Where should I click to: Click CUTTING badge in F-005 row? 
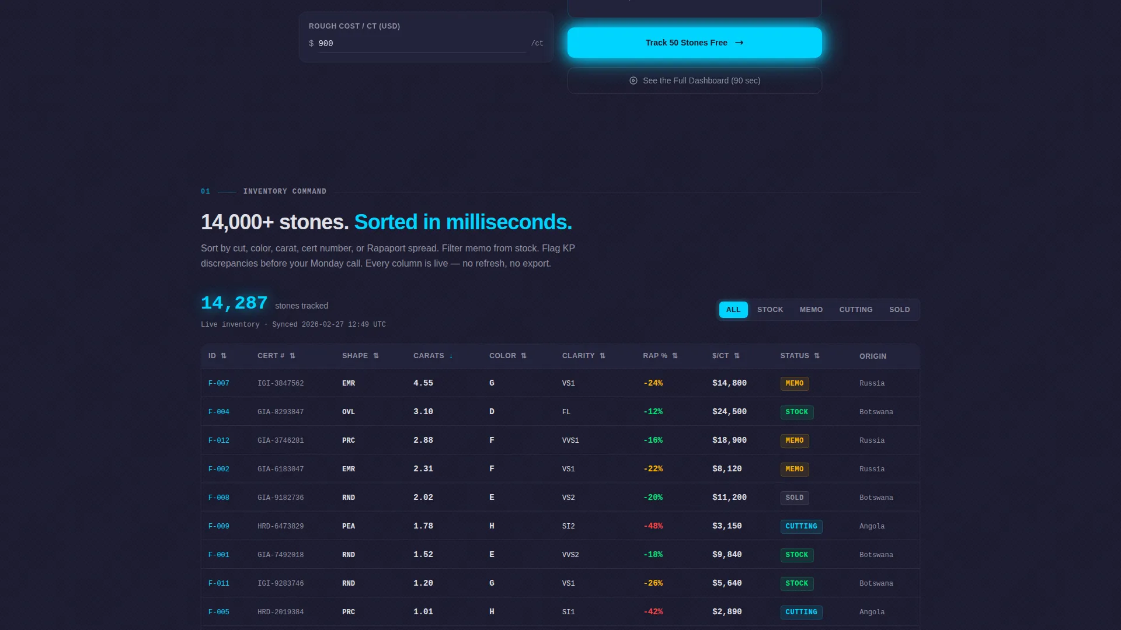click(x=801, y=612)
